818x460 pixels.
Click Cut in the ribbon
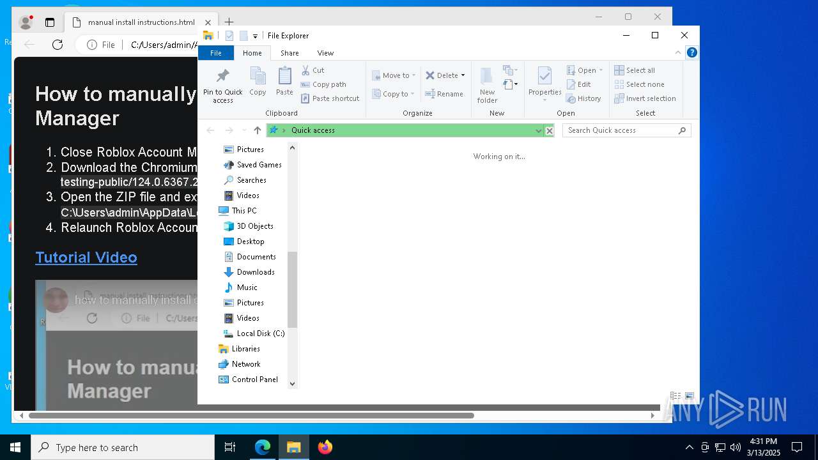tap(313, 70)
